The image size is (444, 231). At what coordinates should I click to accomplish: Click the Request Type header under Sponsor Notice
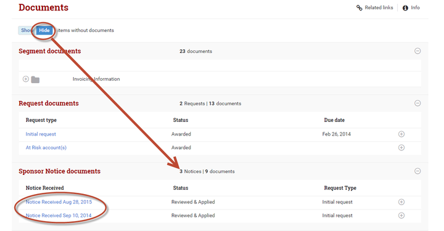click(340, 188)
